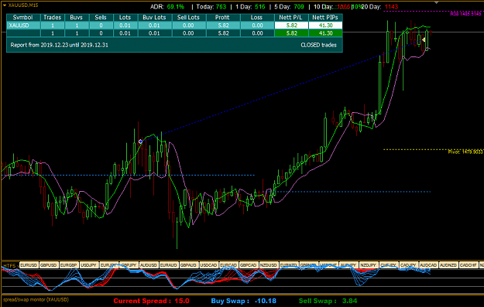Screen dimensions: 484x307
Task: Click the XAUUSD,M15 chart title
Action: click(23, 5)
